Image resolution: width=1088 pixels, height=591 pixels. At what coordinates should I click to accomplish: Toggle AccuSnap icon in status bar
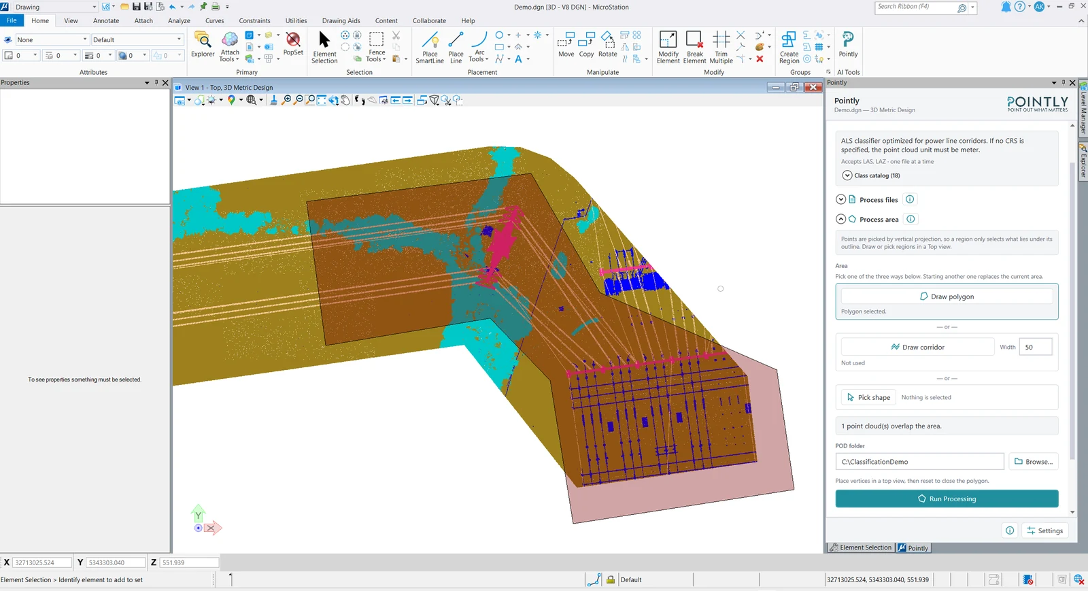[x=594, y=579]
